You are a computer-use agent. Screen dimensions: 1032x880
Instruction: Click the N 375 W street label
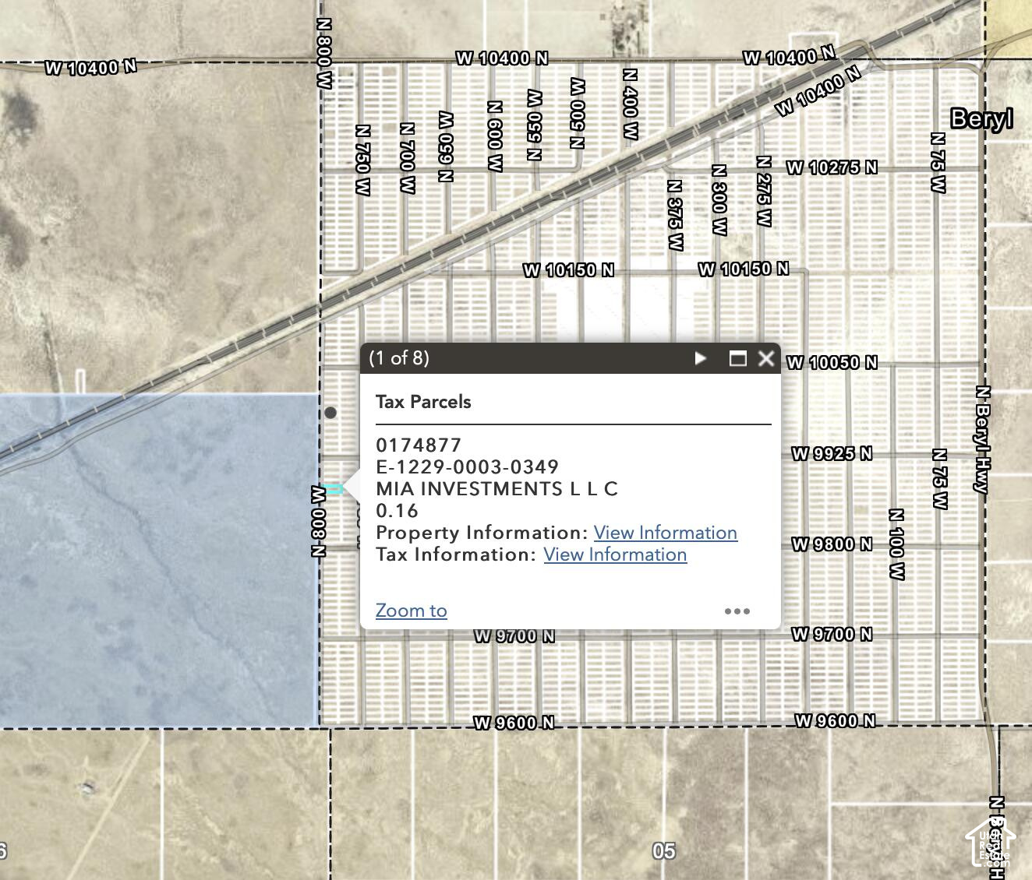click(675, 216)
